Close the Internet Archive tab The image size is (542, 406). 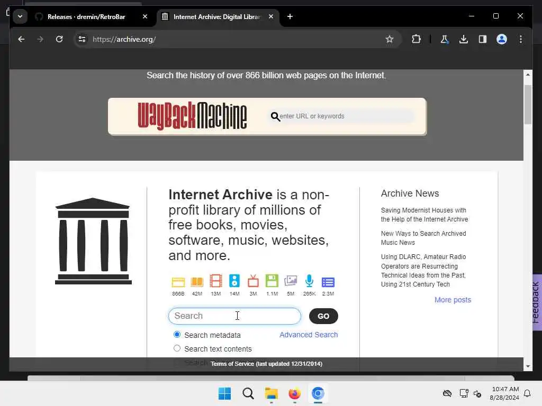271,16
